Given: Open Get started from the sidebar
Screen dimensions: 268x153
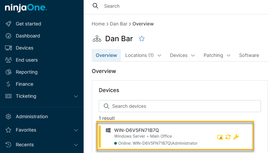Looking at the screenshot, I should click(x=28, y=24).
